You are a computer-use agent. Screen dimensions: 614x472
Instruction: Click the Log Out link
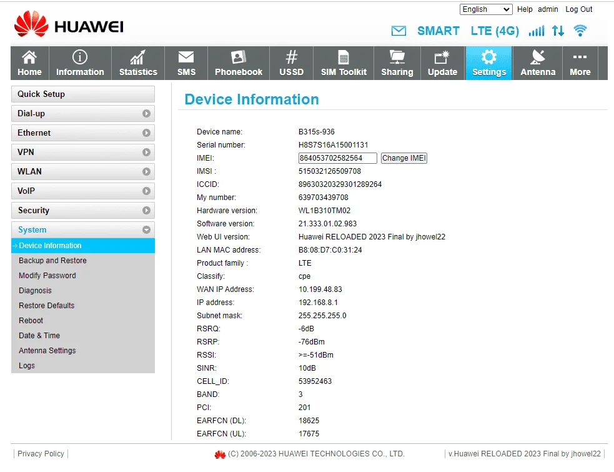(579, 9)
